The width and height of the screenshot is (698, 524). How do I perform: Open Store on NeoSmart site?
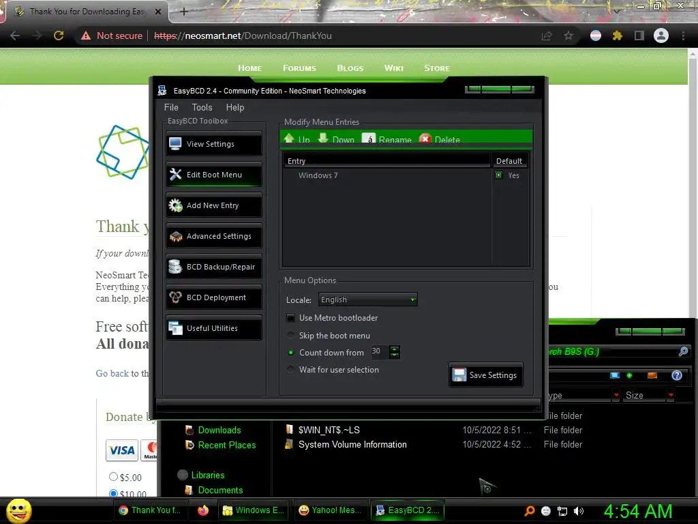pos(437,68)
